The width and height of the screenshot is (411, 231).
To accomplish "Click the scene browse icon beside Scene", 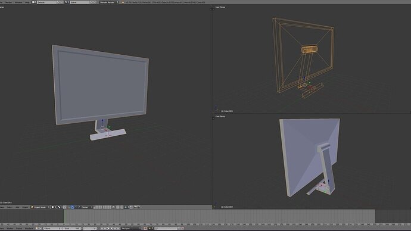I will [x=67, y=2].
